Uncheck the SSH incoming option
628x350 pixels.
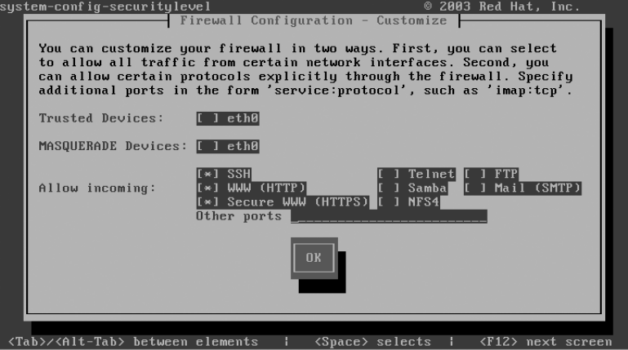(x=224, y=174)
